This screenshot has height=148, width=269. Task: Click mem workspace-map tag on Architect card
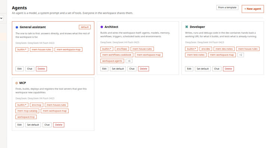coord(149,55)
